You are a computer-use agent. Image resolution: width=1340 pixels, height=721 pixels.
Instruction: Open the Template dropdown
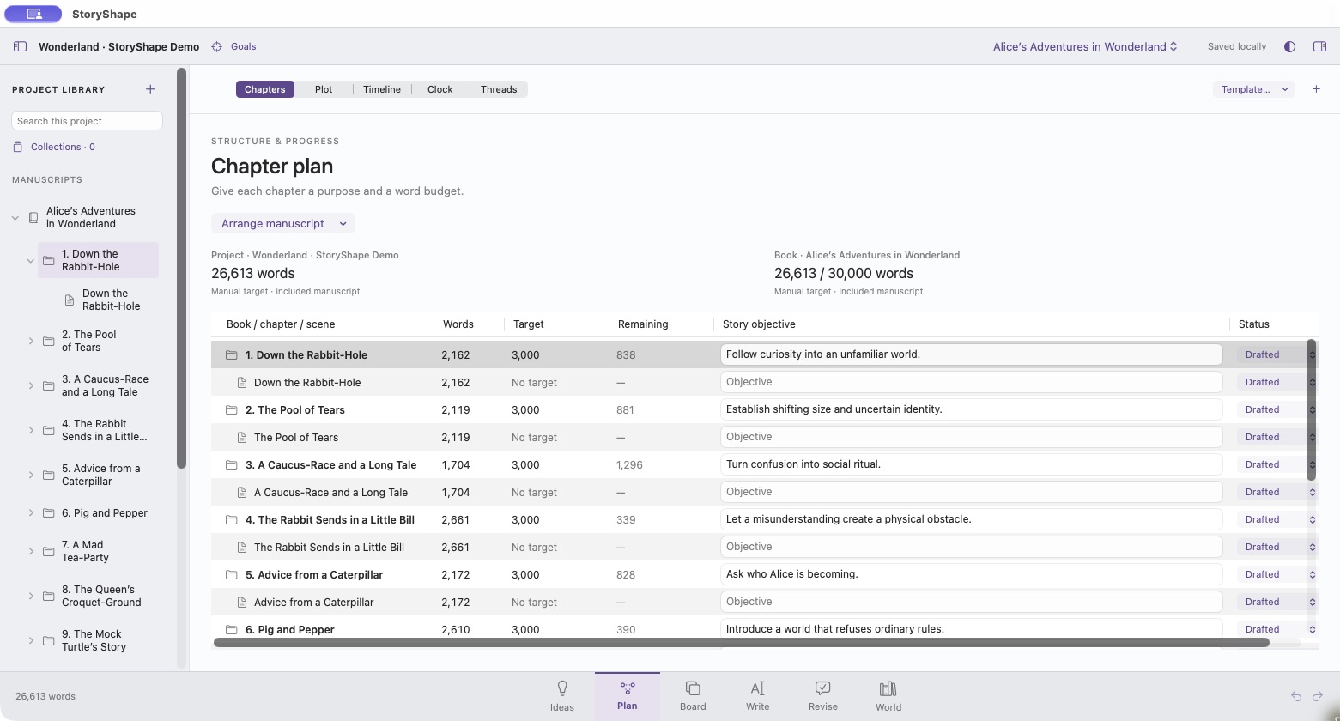pos(1254,89)
